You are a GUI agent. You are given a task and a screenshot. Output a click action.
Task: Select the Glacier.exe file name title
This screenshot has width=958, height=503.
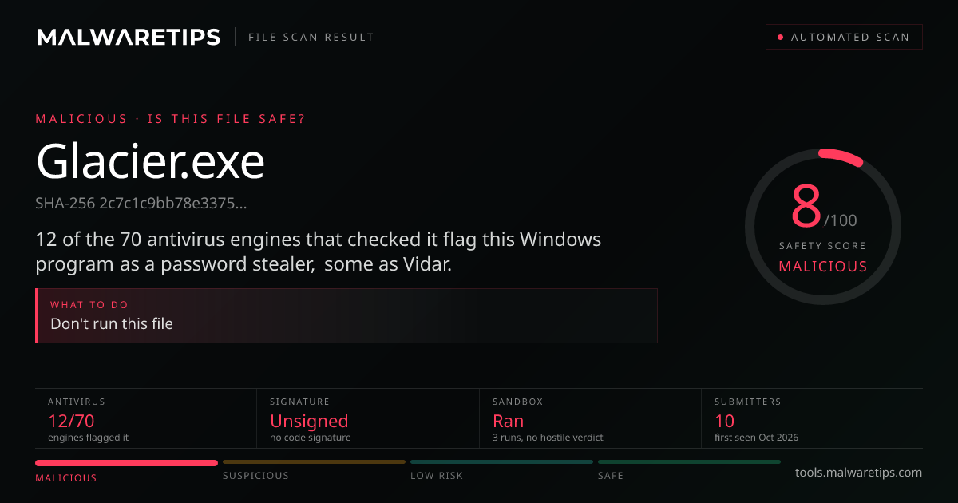151,161
